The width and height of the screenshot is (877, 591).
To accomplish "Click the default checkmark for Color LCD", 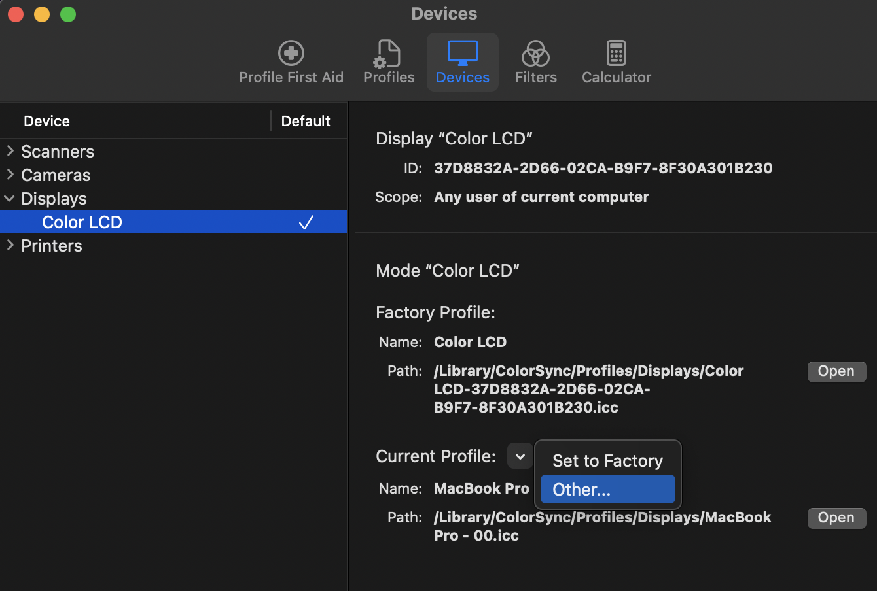I will point(306,222).
